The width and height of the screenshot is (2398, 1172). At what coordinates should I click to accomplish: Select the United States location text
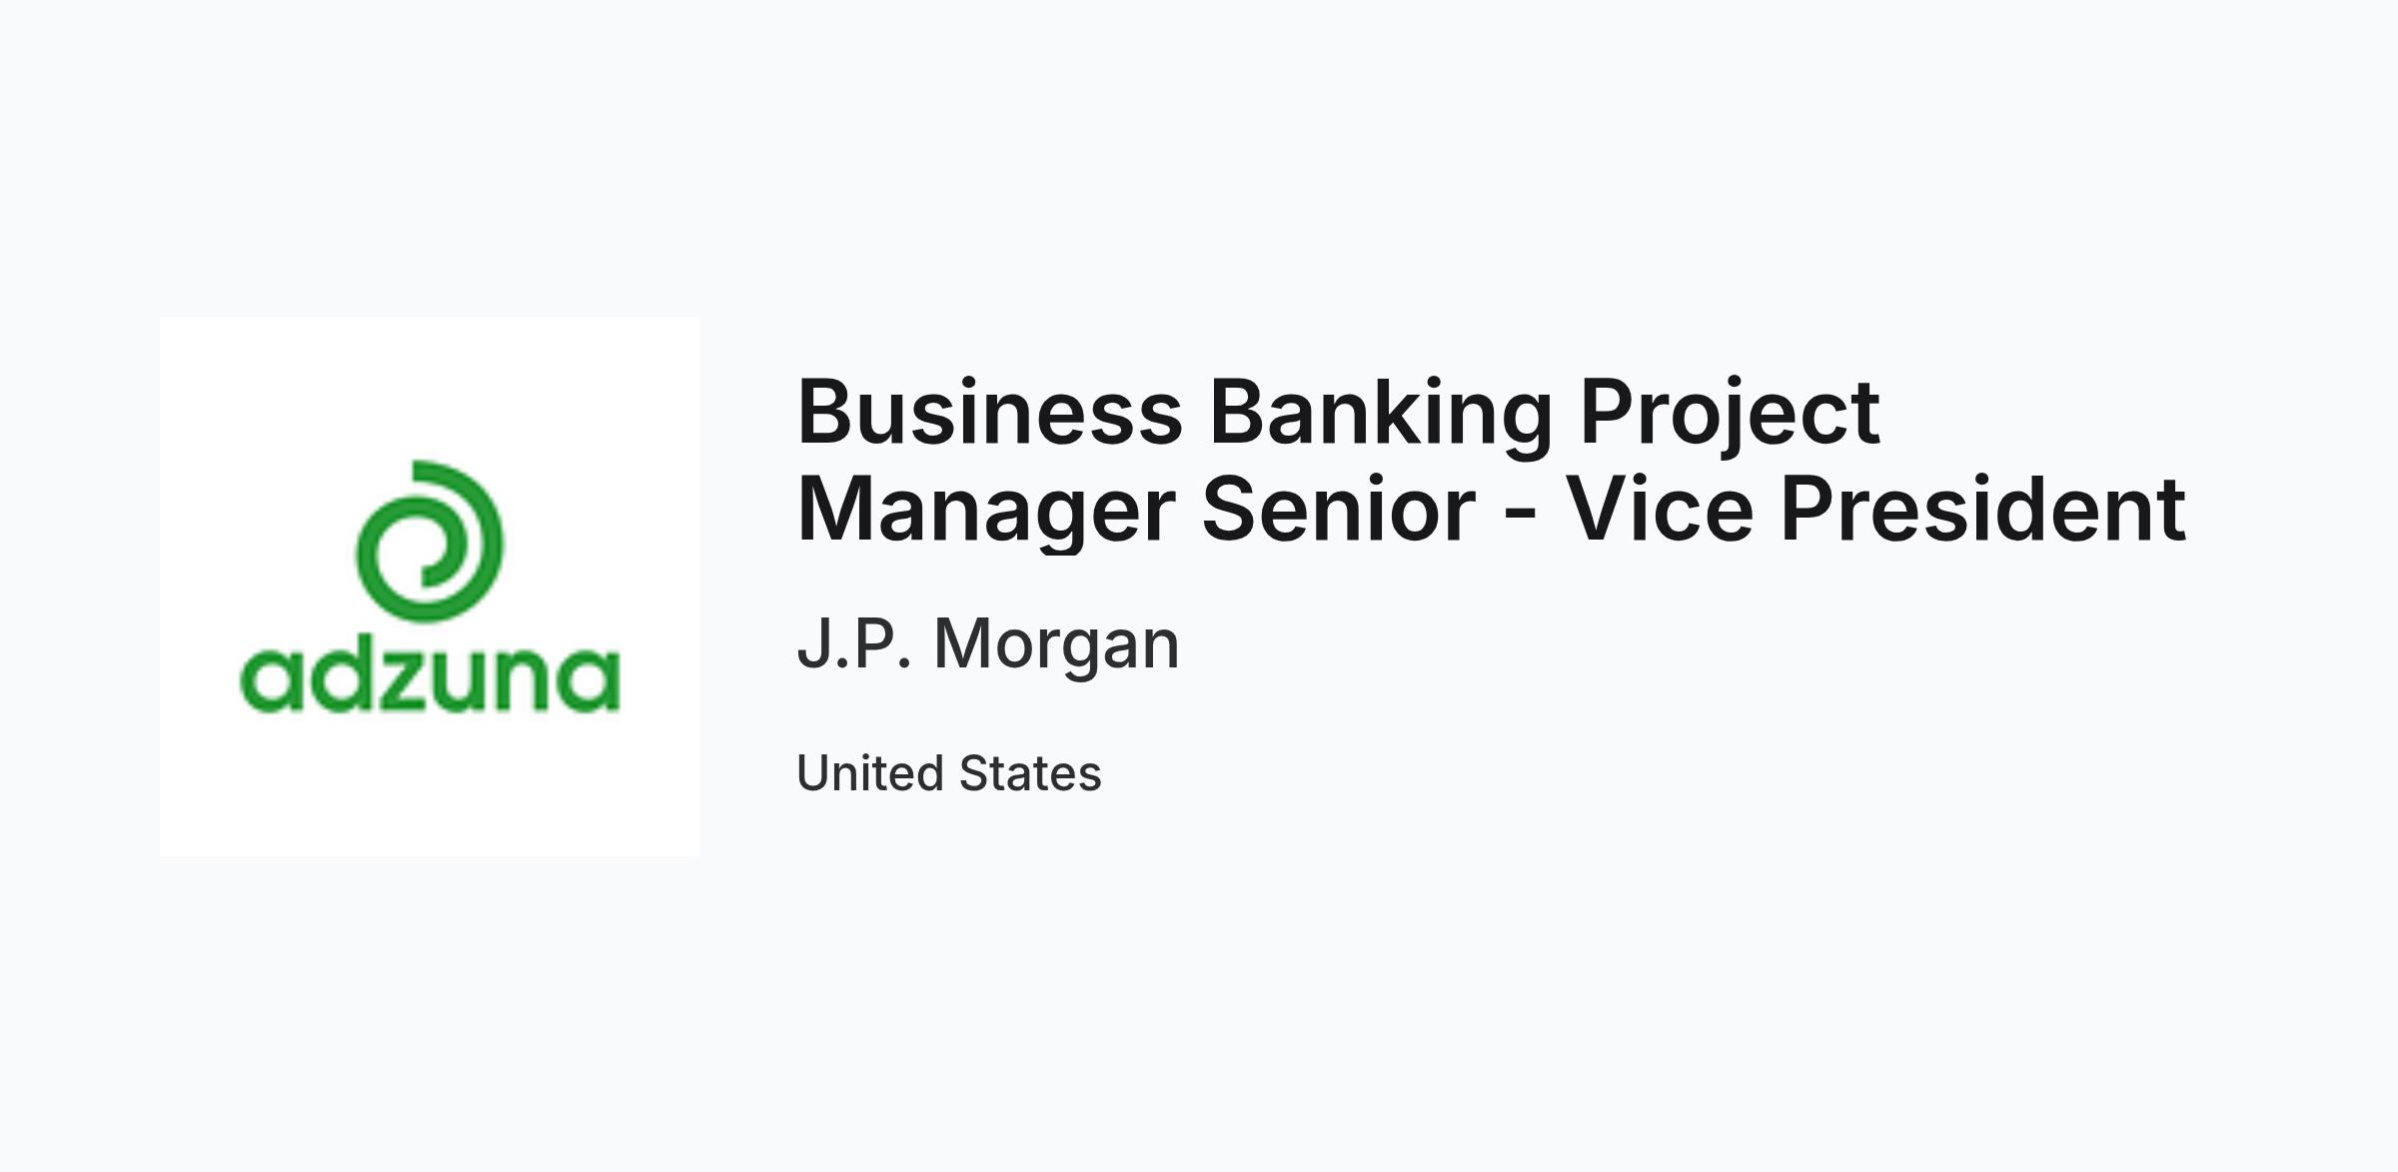(x=948, y=773)
